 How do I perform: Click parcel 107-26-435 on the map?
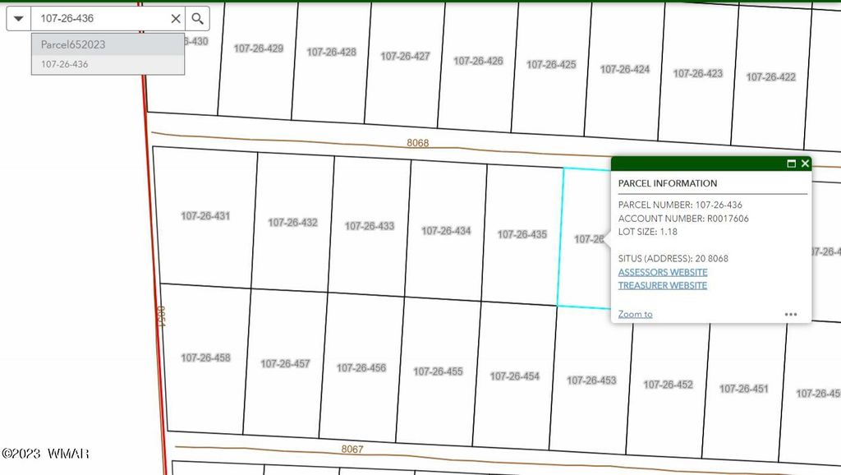(522, 234)
